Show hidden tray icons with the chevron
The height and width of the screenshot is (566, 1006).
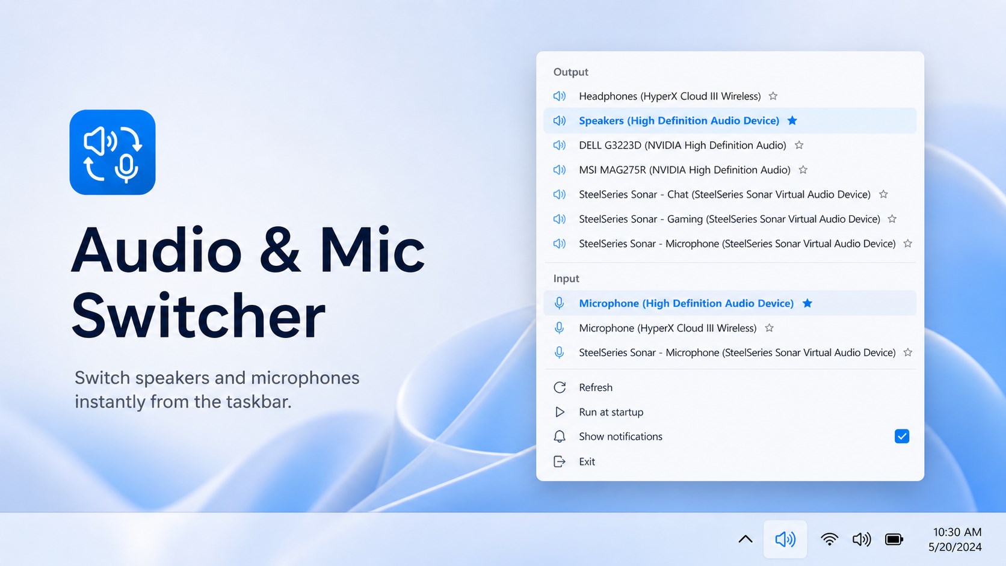click(x=745, y=539)
